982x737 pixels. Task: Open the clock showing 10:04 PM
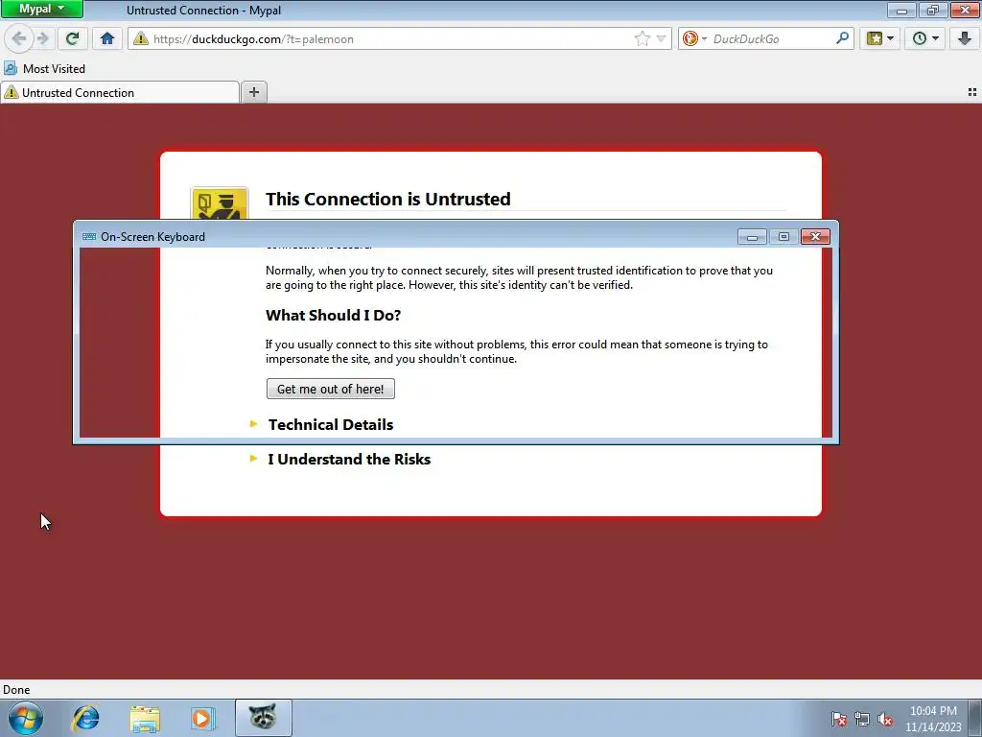(933, 719)
